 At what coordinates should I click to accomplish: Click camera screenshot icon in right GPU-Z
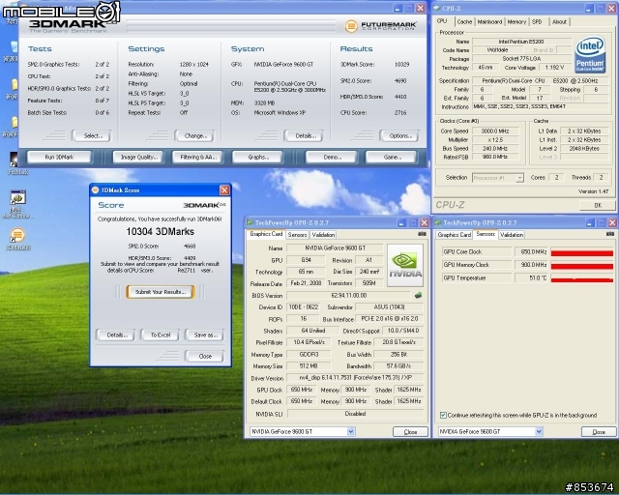(x=610, y=234)
